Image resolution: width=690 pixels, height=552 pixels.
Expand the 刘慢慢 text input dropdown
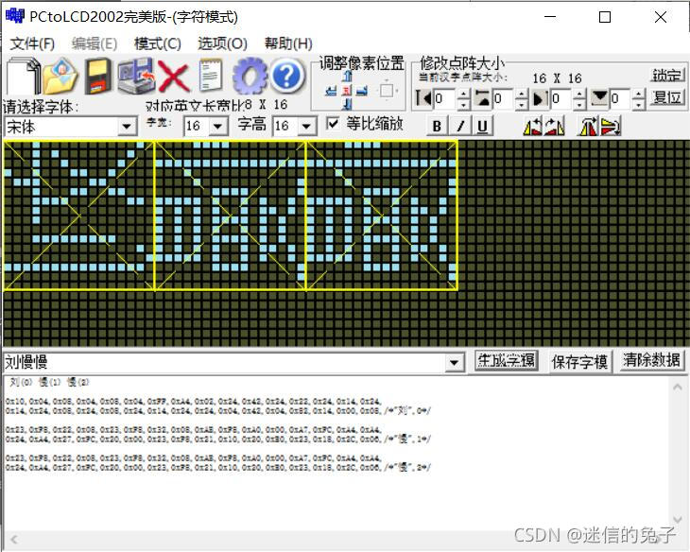click(x=454, y=363)
